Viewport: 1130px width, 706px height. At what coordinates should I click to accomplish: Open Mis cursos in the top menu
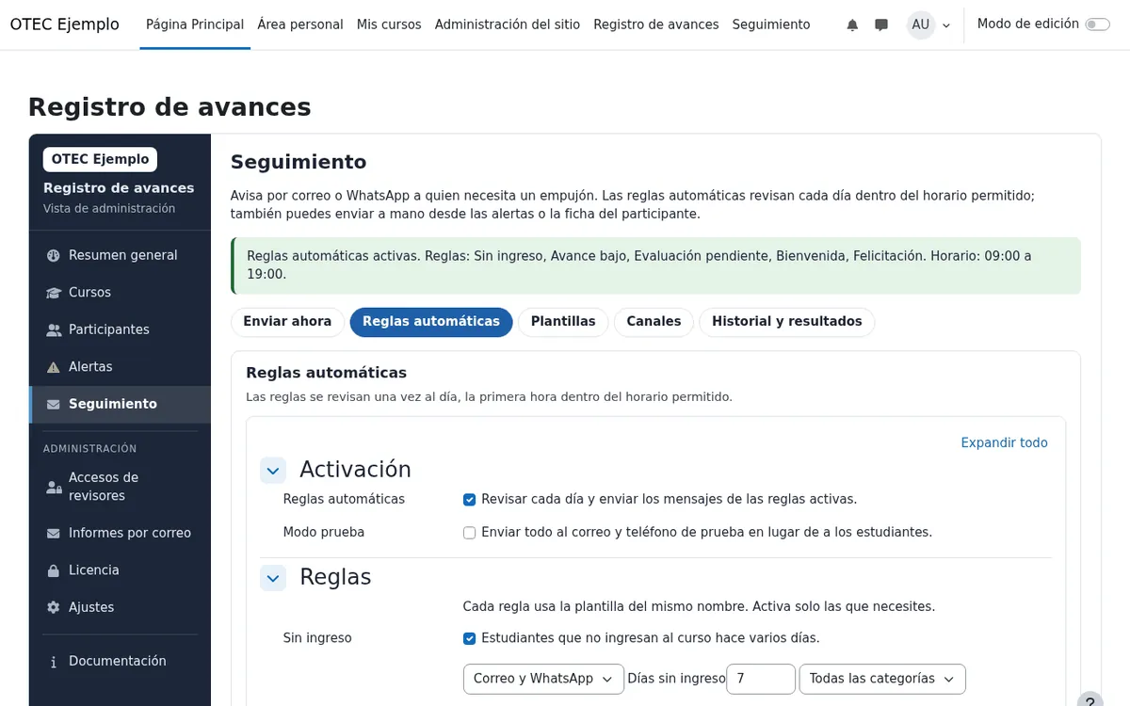pyautogui.click(x=389, y=24)
